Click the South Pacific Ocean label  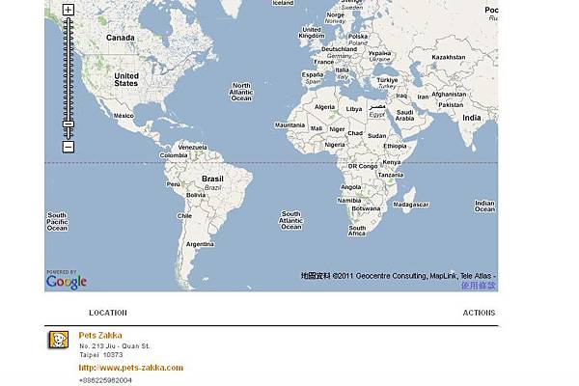click(x=57, y=222)
